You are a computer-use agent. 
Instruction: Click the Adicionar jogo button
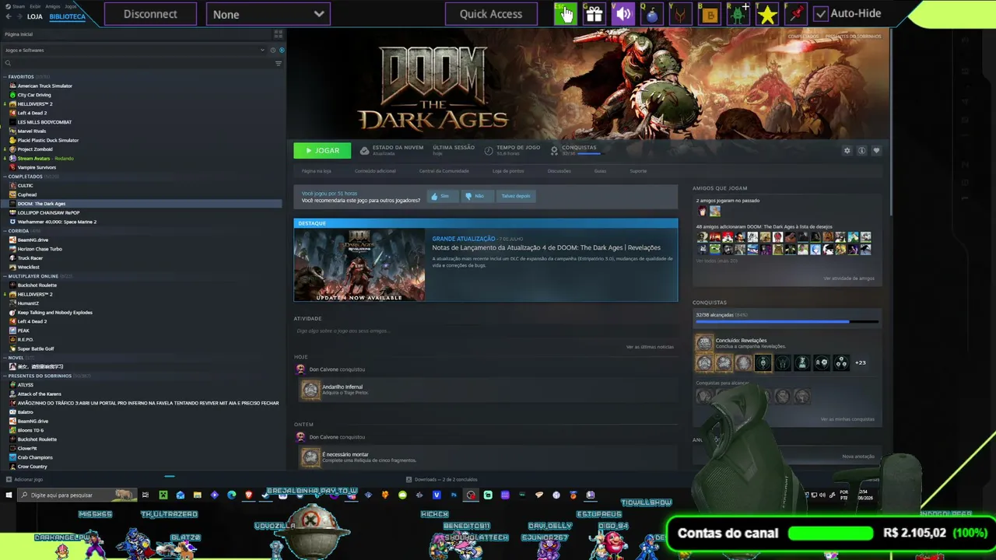point(24,479)
